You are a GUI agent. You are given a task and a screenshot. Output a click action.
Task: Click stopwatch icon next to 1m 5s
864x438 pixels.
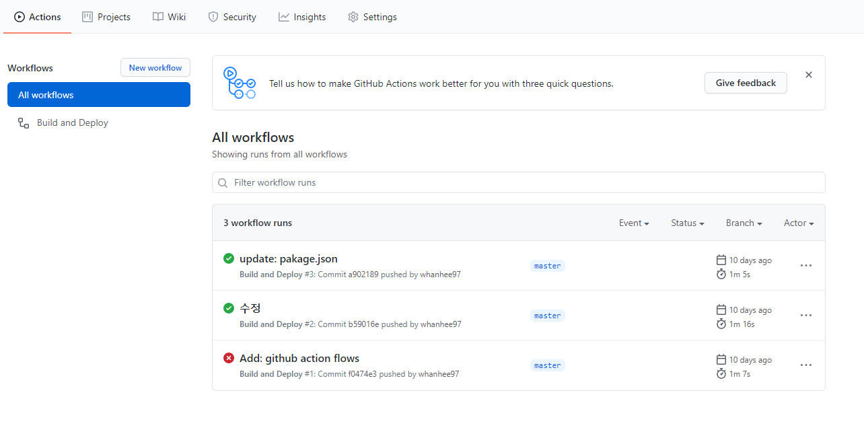[721, 275]
